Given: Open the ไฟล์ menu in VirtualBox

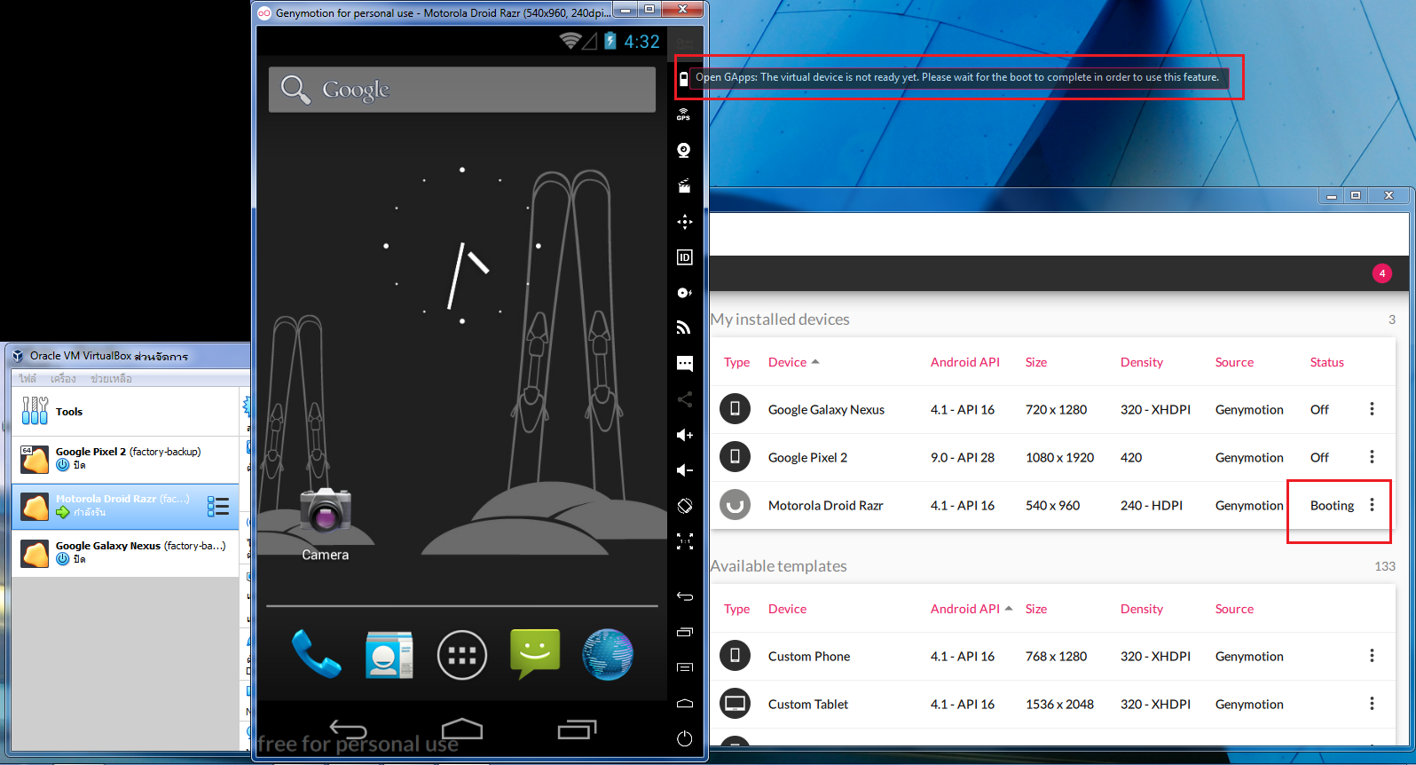Looking at the screenshot, I should pyautogui.click(x=28, y=379).
